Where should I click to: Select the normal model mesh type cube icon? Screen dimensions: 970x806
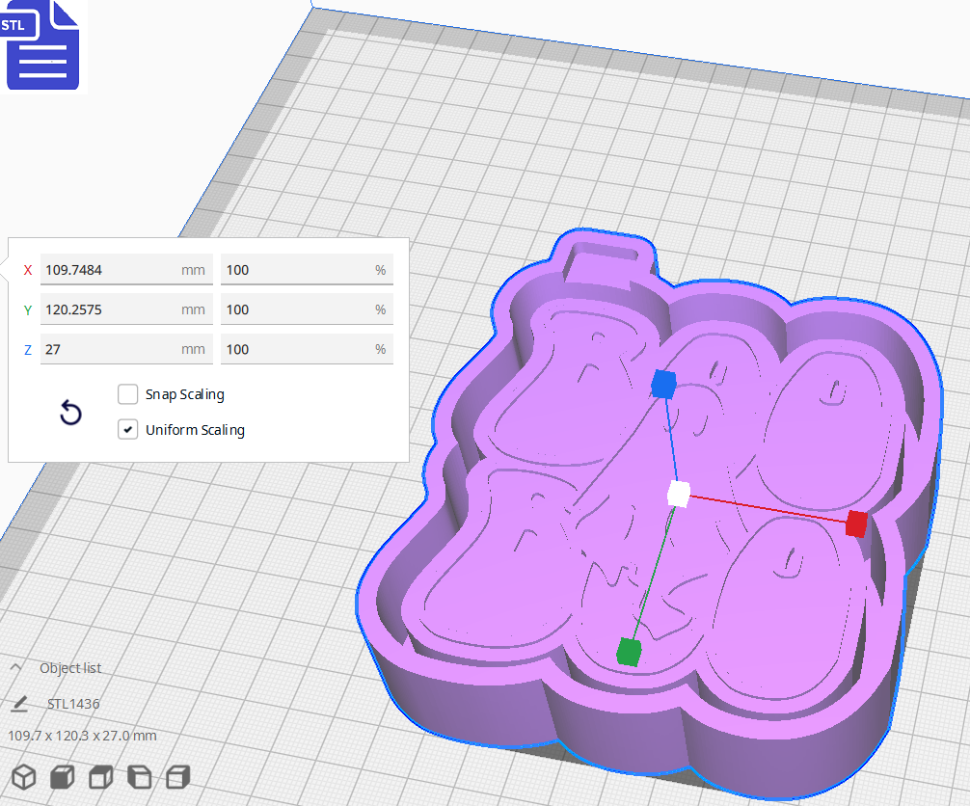[23, 776]
